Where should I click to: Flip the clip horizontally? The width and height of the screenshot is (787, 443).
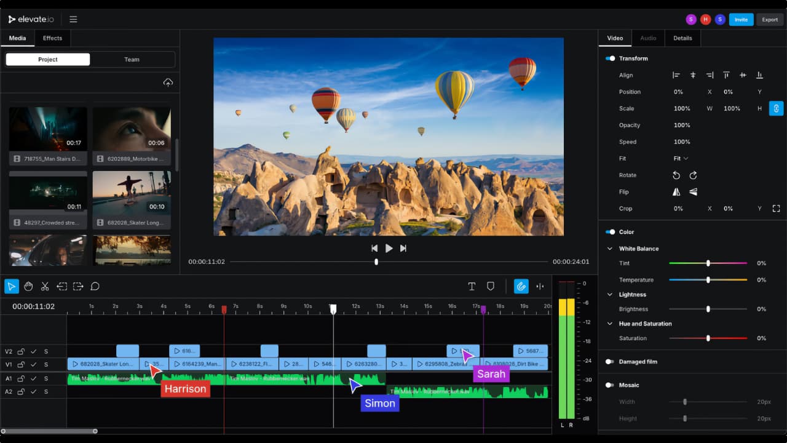pos(676,192)
